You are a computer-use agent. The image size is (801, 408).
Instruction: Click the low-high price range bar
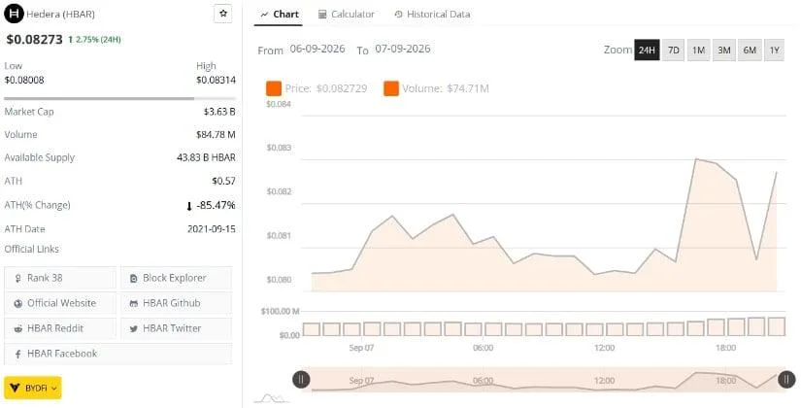pyautogui.click(x=119, y=98)
